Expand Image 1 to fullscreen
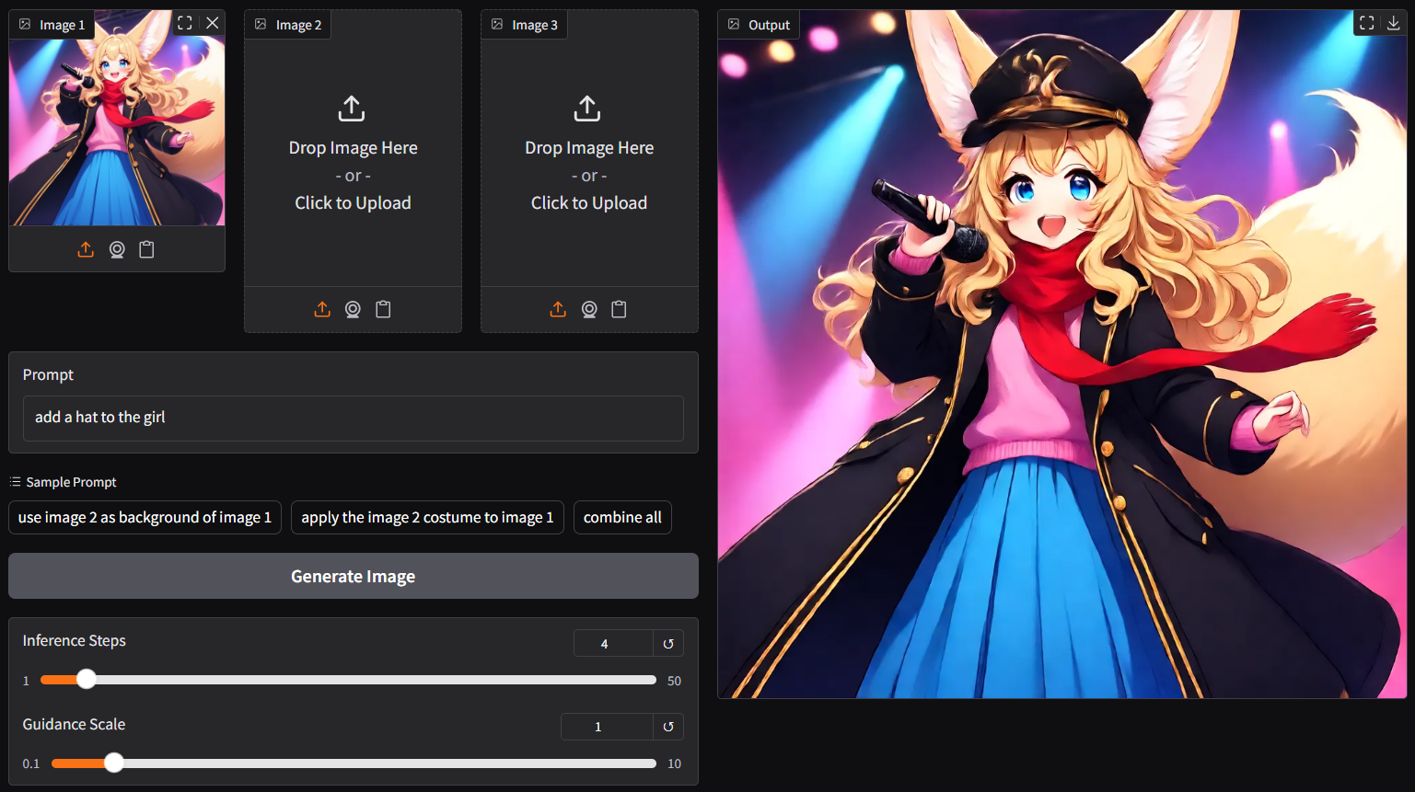 [185, 23]
